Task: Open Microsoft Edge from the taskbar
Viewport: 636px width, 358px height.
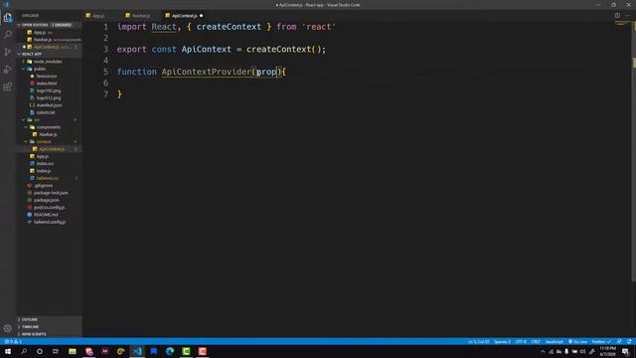Action: point(170,351)
